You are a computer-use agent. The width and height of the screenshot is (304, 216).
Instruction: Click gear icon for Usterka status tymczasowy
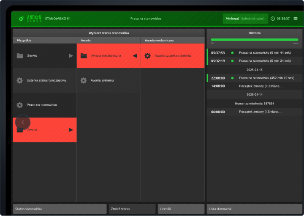pos(20,80)
